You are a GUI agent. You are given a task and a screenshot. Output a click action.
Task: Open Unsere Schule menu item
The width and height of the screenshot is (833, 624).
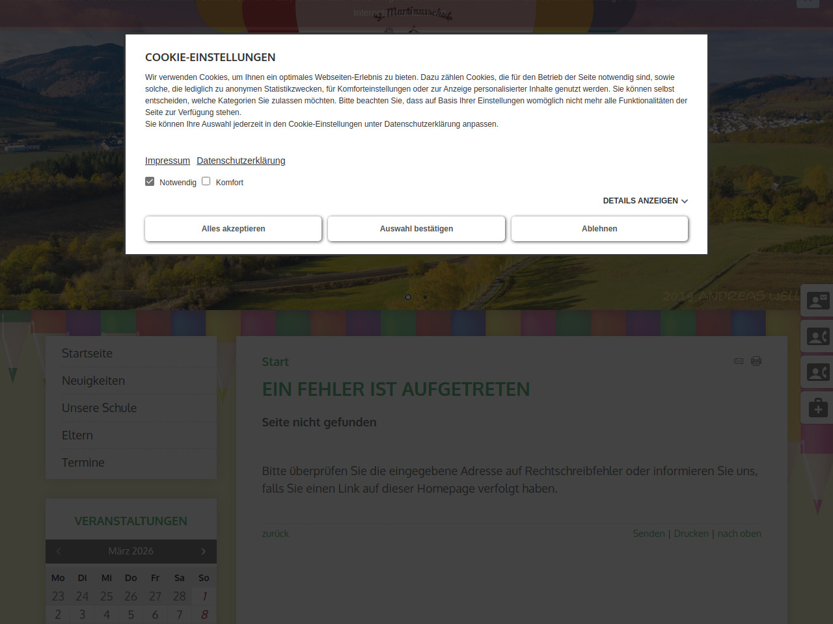pos(99,408)
